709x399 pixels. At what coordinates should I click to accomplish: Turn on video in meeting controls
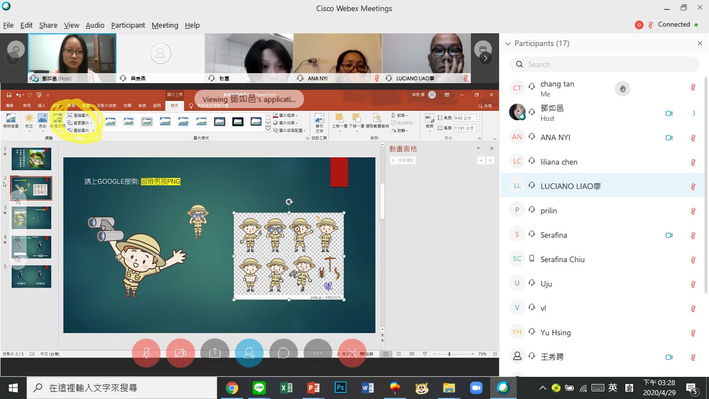(181, 353)
